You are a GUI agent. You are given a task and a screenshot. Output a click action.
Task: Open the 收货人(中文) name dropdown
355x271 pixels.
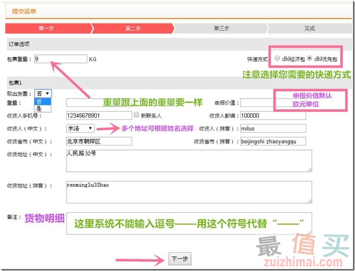click(81, 128)
